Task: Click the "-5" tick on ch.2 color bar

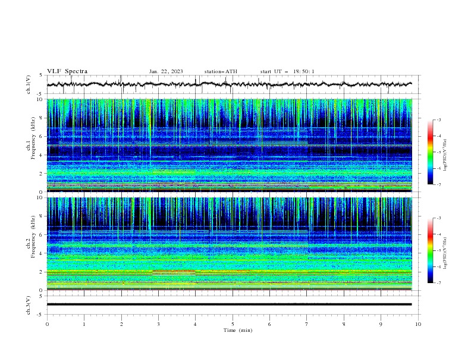Action: 438,250
